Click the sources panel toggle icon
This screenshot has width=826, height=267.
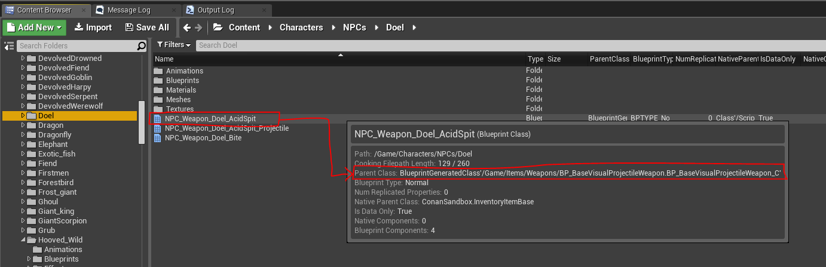9,46
